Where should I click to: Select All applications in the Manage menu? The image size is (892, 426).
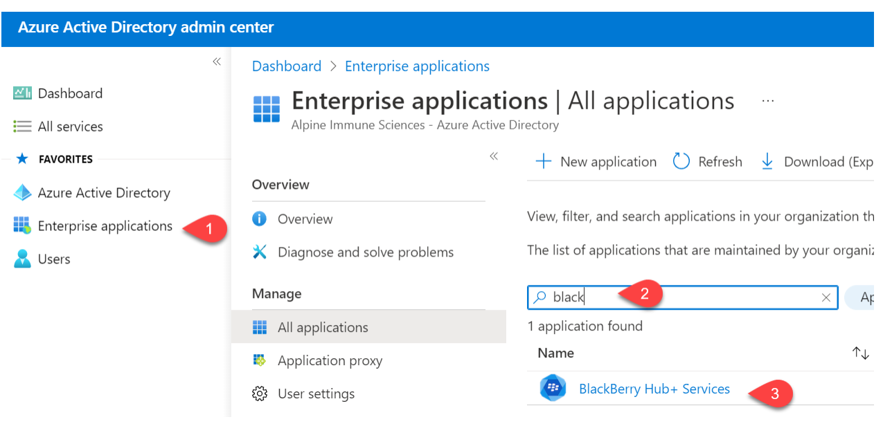coord(323,326)
